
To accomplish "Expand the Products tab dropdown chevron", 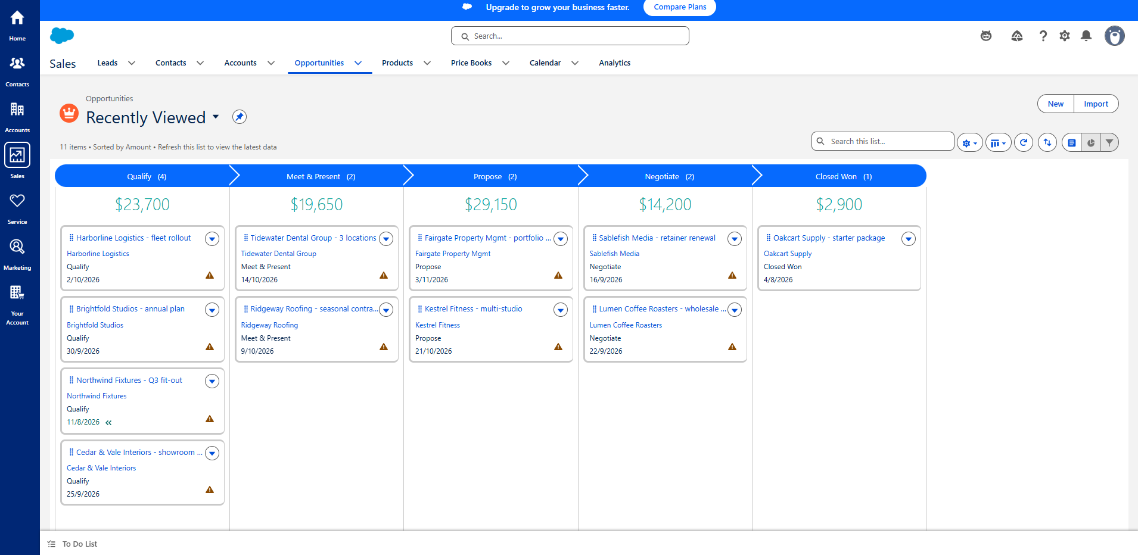I will (x=427, y=63).
